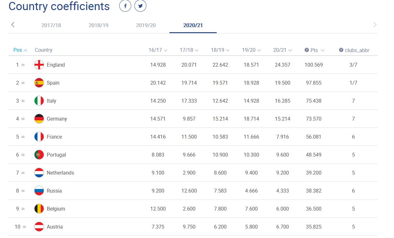The height and width of the screenshot is (238, 394).
Task: Click Netherlands' total points 39.200
Action: coord(314,173)
